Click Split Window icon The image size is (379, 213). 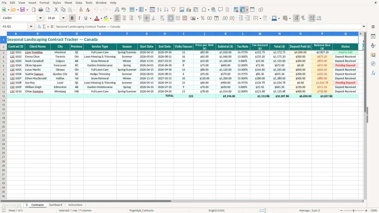252,10
